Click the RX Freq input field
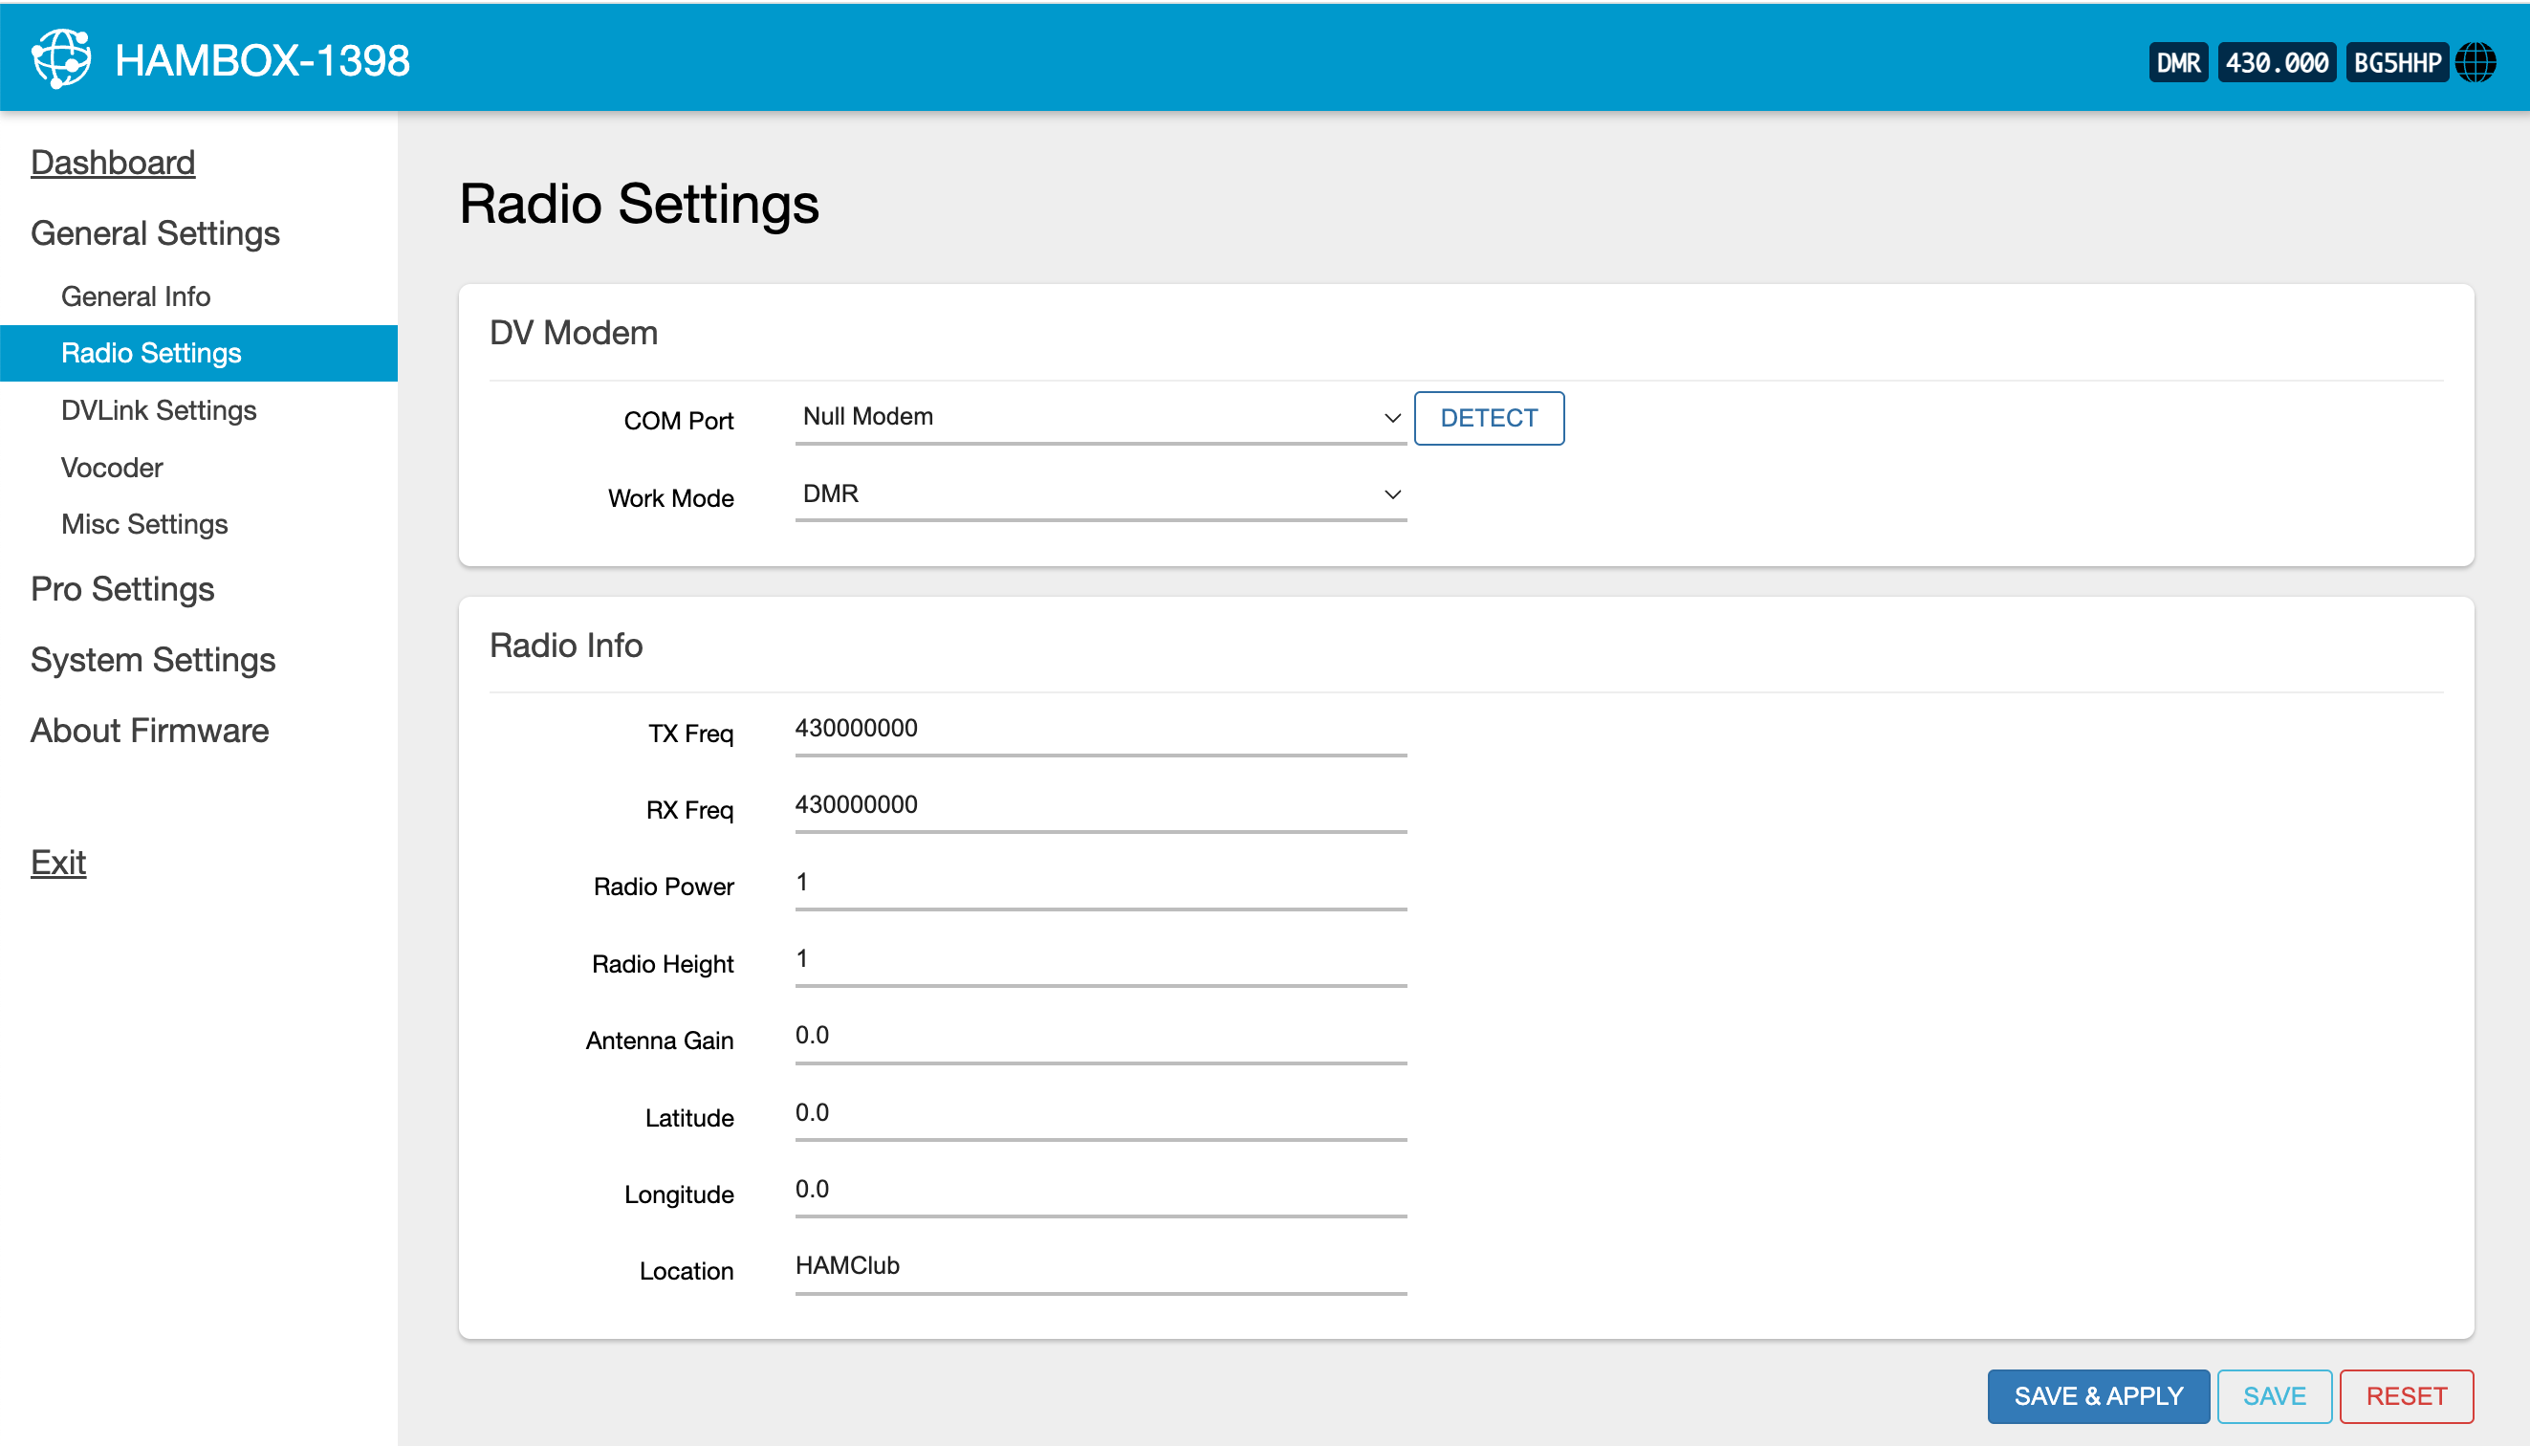The image size is (2530, 1446). pos(1101,806)
